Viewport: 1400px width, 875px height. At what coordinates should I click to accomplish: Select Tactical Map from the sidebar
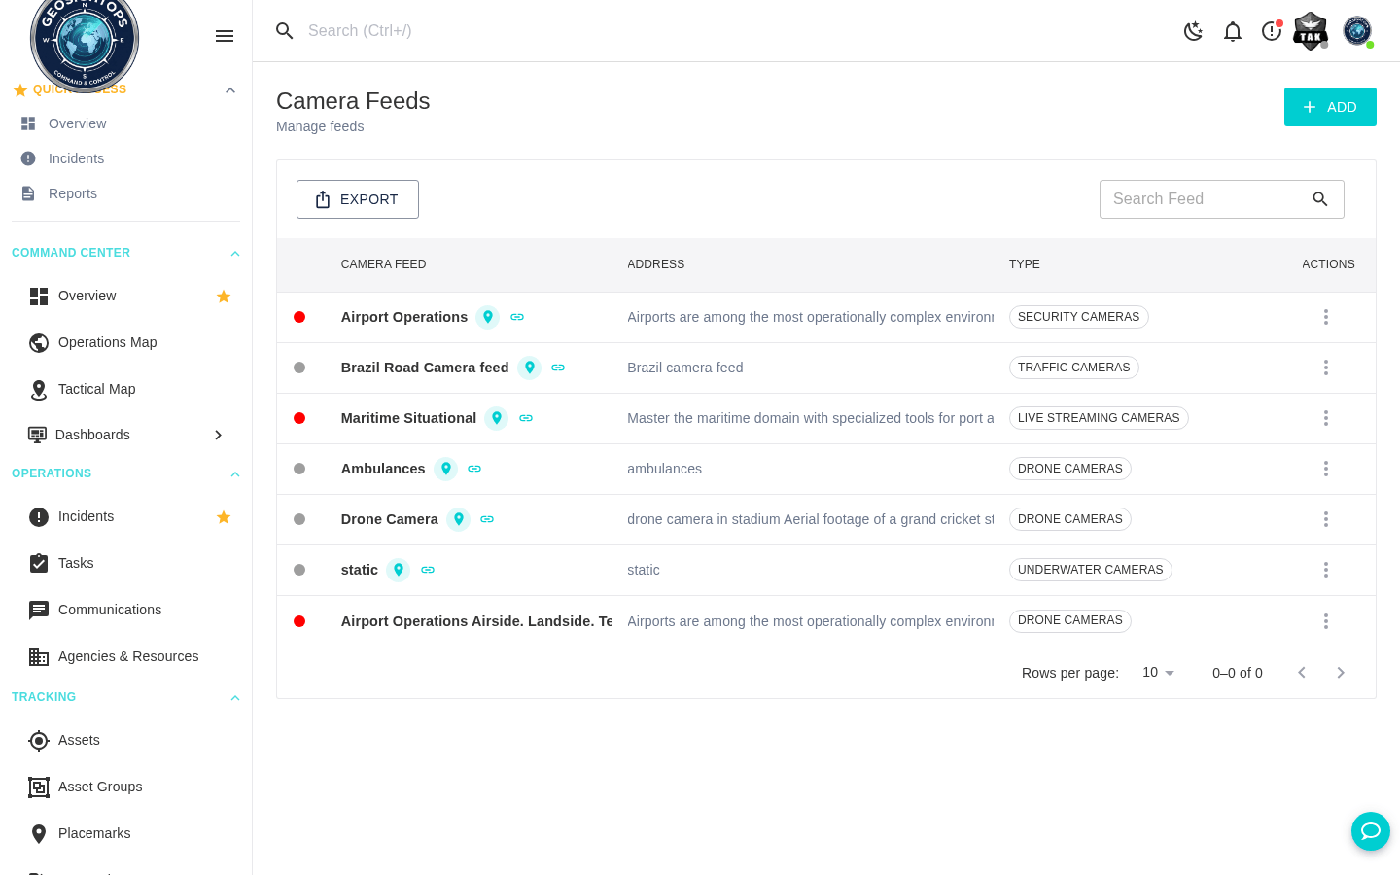(x=96, y=389)
